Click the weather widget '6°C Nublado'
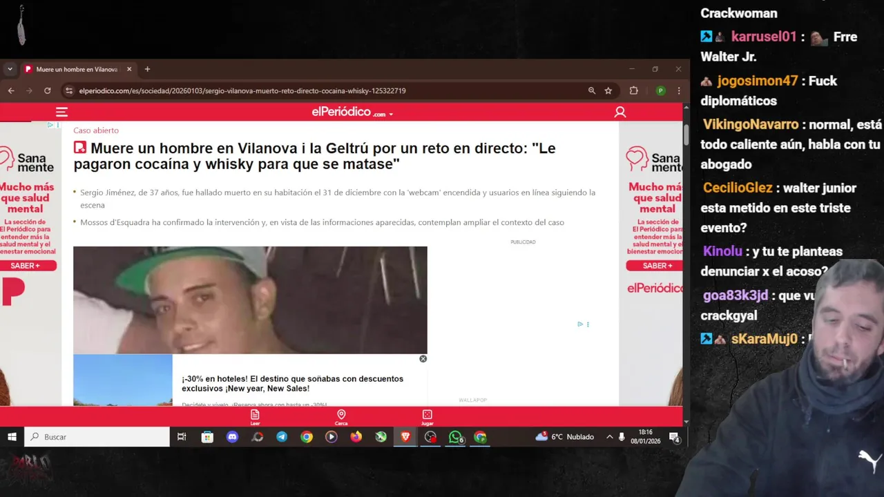The width and height of the screenshot is (884, 497). [565, 437]
